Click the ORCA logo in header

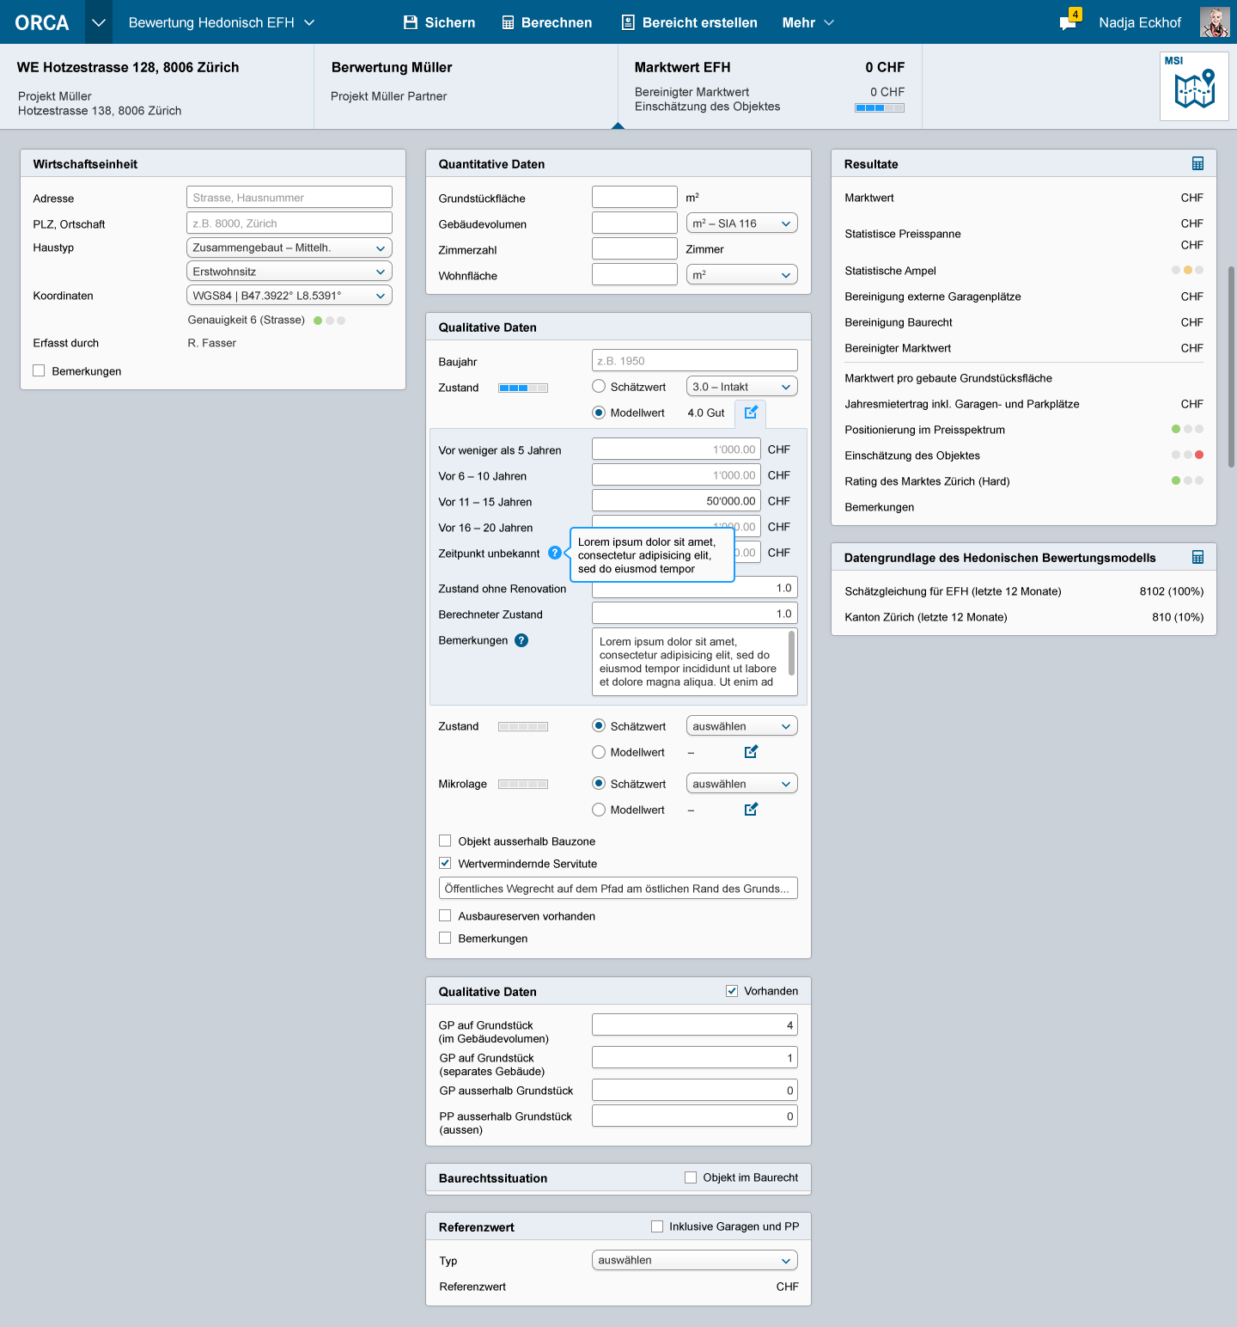[x=42, y=22]
